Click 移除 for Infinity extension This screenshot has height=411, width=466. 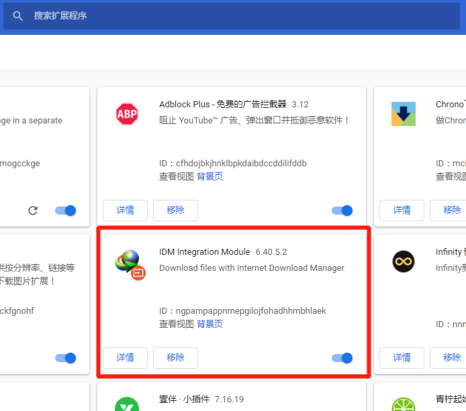[x=448, y=358]
